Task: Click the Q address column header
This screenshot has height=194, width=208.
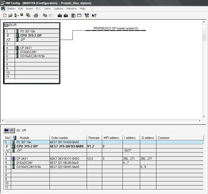Action: coord(148,138)
